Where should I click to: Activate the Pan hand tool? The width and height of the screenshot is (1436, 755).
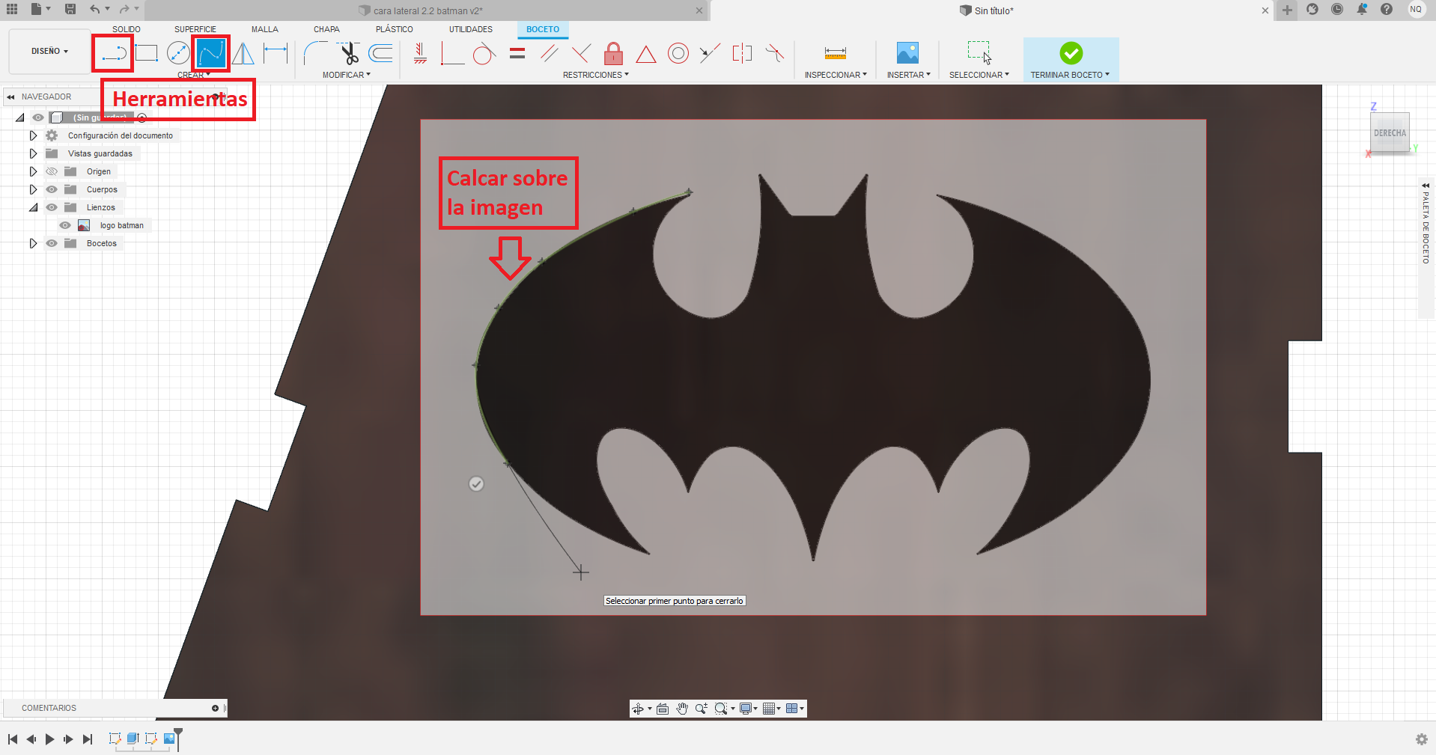(682, 709)
